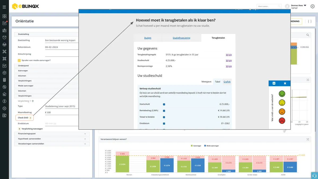Switch Weergave to Grafiek
This screenshot has width=318, height=179.
click(227, 82)
